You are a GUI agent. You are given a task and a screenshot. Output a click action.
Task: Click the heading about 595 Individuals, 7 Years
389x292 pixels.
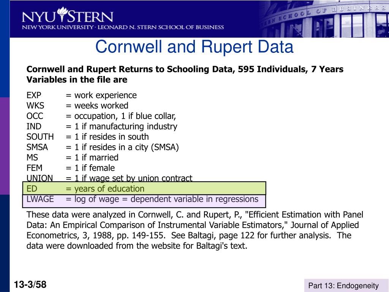click(x=185, y=69)
